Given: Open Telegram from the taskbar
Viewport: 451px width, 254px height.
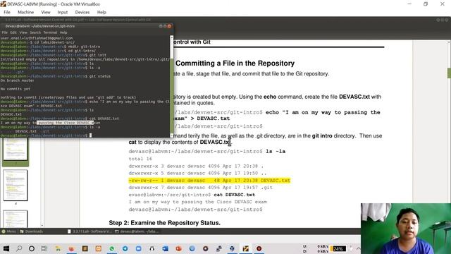Looking at the screenshot, I should [125, 248].
